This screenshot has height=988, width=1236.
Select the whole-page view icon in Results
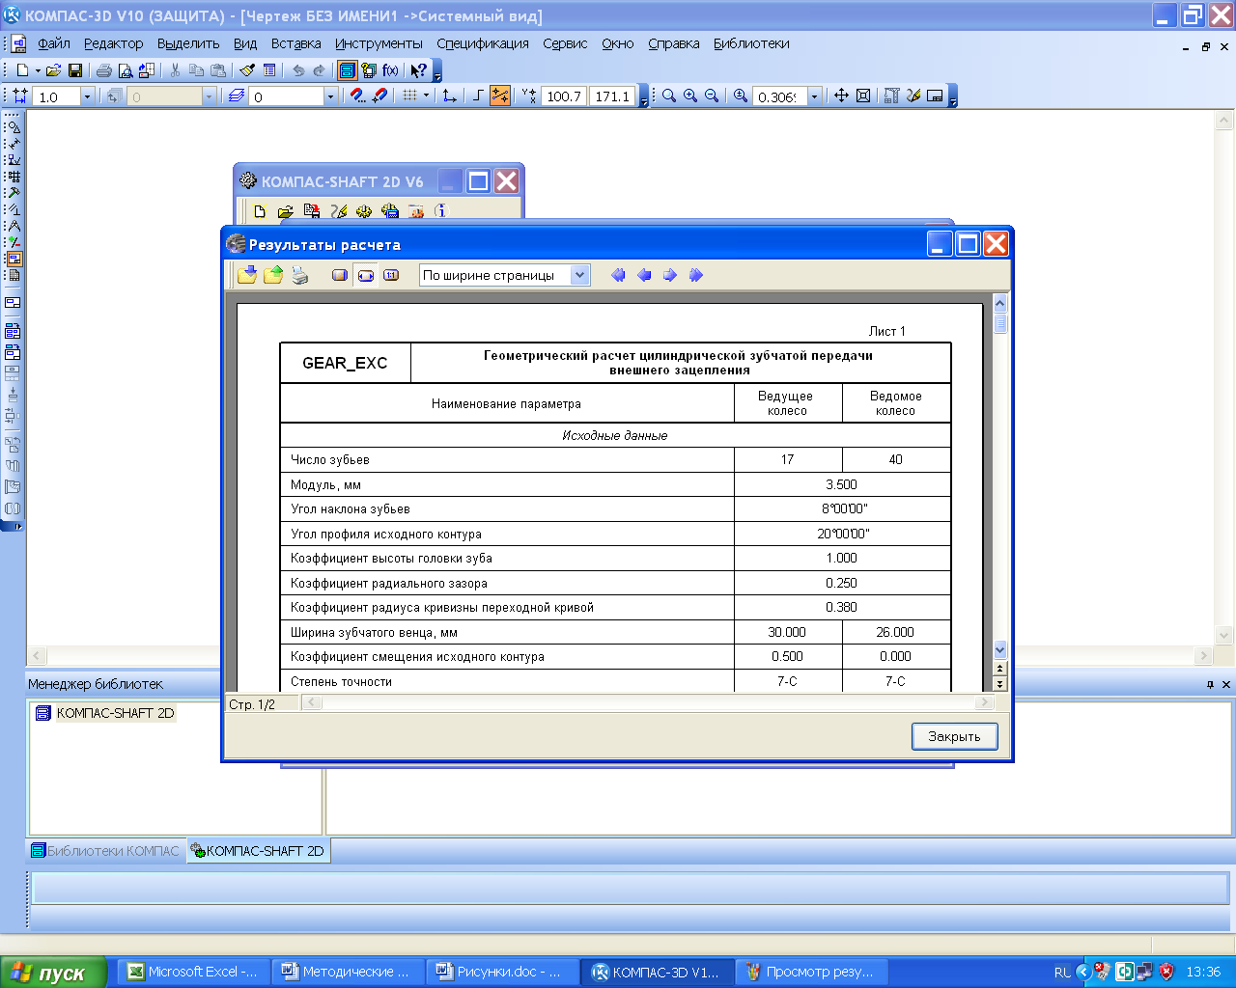tap(340, 275)
